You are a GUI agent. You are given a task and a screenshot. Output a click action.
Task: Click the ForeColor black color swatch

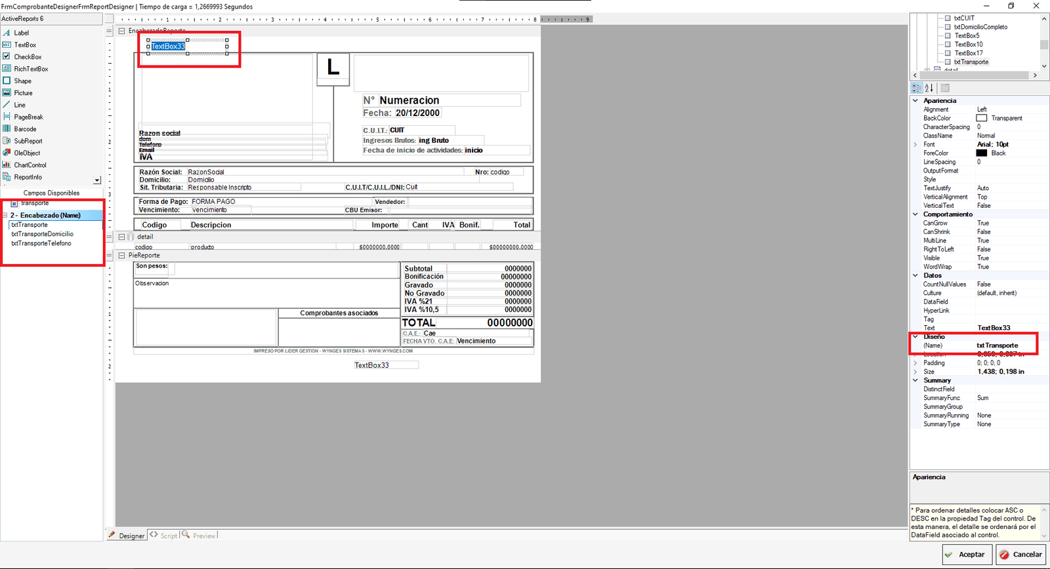coord(981,153)
